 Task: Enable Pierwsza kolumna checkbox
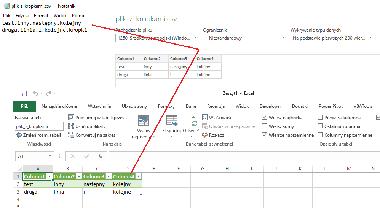click(x=320, y=117)
